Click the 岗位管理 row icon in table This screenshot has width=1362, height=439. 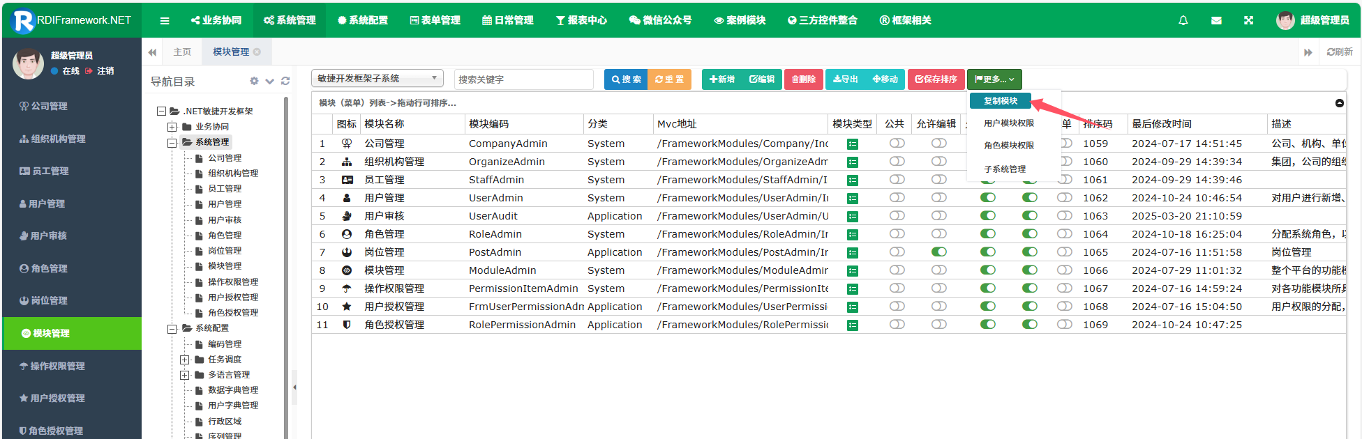(347, 252)
